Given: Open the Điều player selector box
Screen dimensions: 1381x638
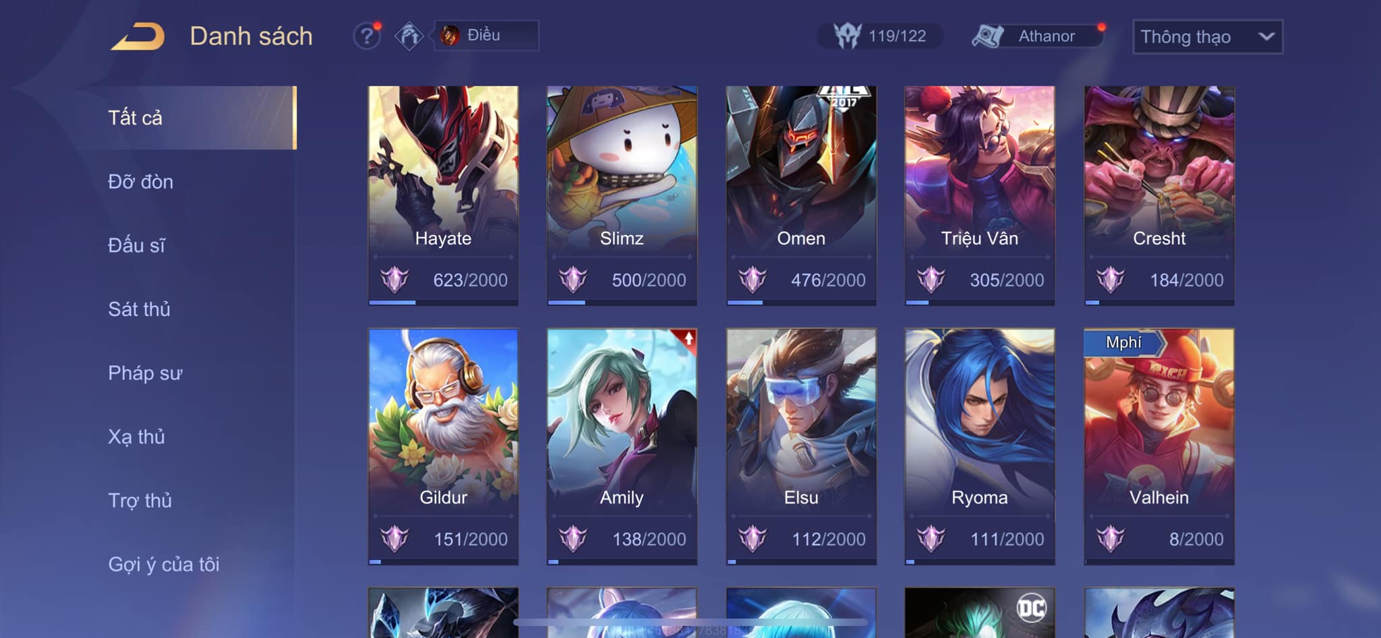Looking at the screenshot, I should [486, 35].
